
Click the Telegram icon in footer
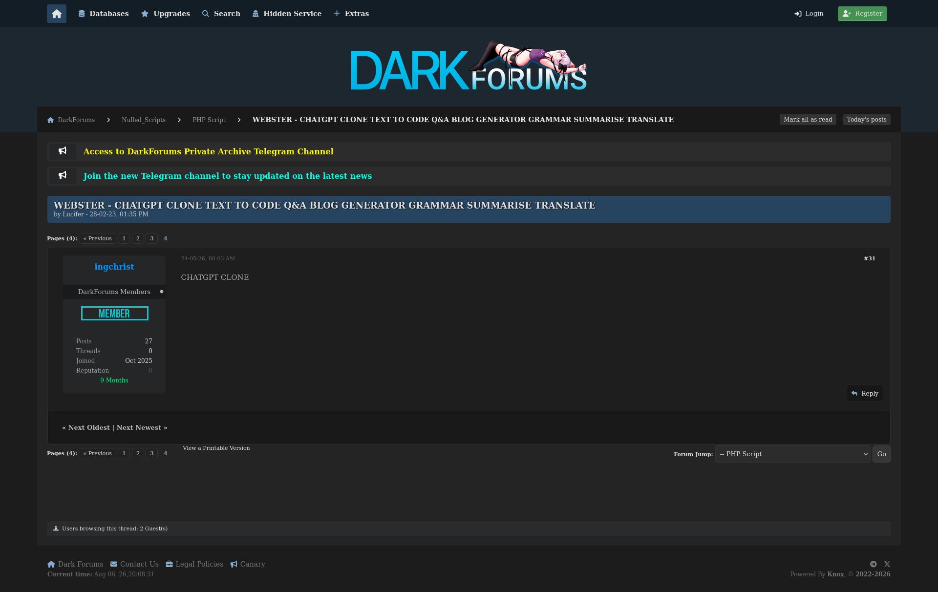point(874,564)
